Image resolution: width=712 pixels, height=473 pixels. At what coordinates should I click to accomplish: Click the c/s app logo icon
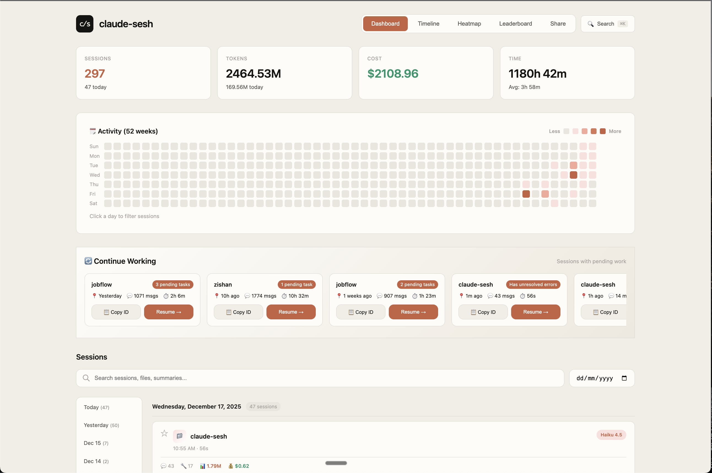[85, 24]
